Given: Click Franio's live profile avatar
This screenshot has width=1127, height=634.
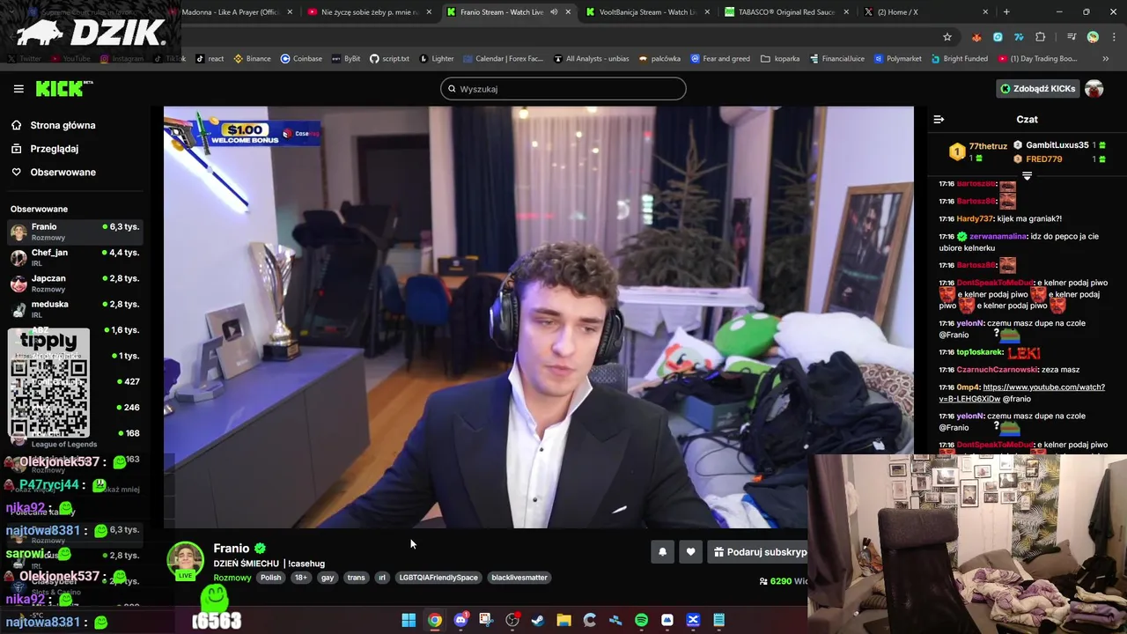Looking at the screenshot, I should pos(185,560).
